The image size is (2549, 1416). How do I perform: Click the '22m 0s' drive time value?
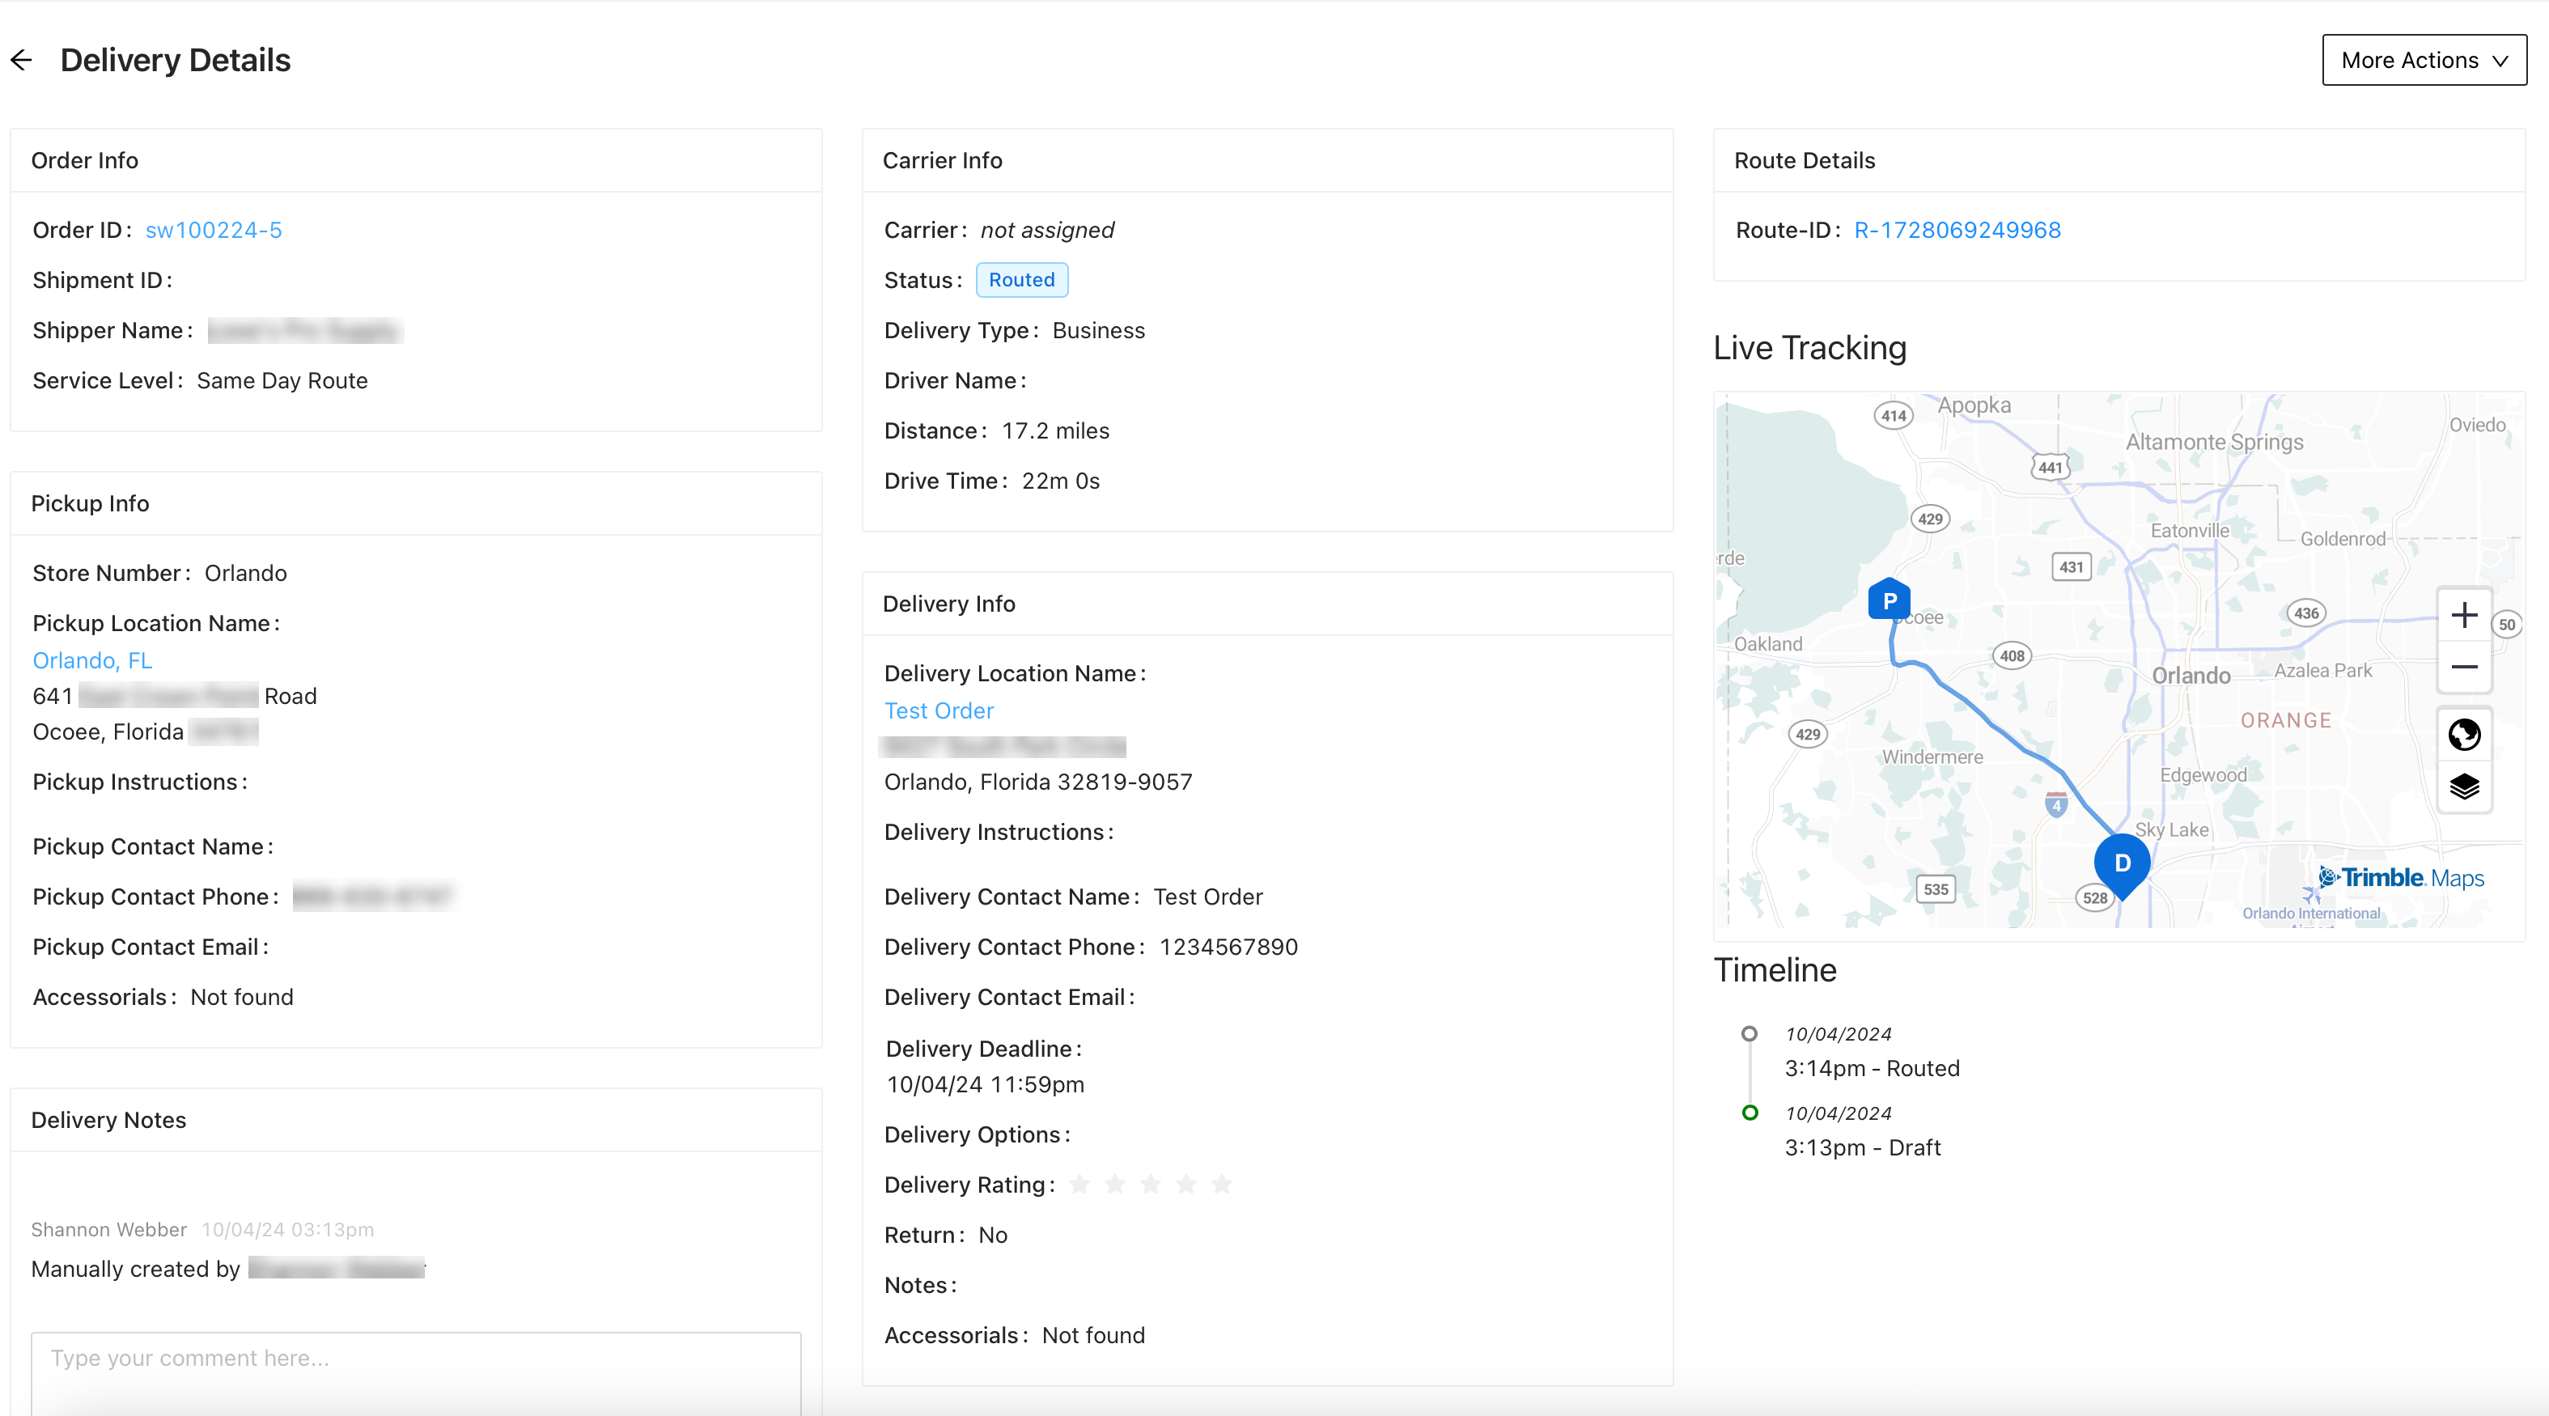click(x=1061, y=481)
